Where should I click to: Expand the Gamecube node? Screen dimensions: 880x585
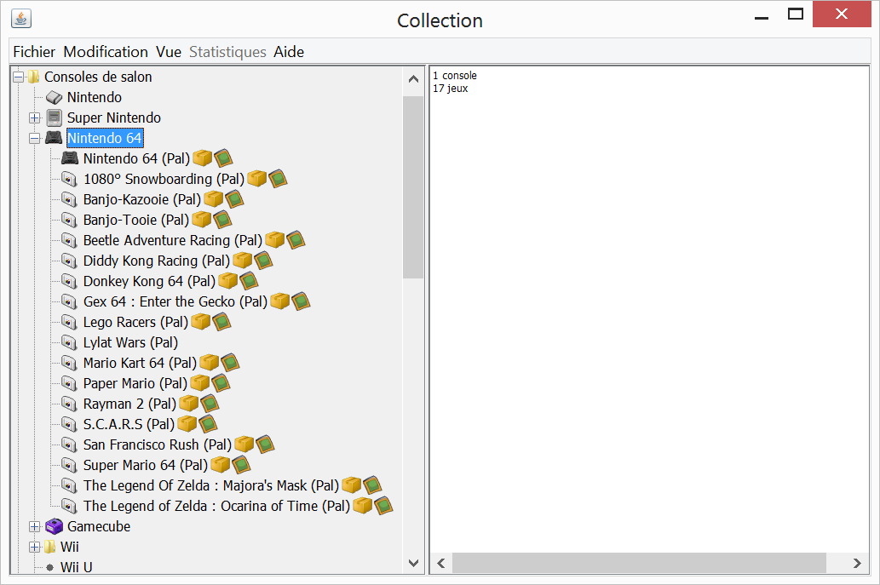[x=35, y=526]
